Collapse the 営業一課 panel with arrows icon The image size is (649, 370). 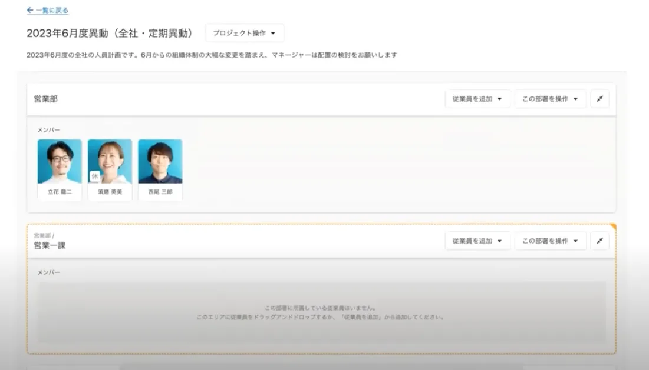(599, 241)
